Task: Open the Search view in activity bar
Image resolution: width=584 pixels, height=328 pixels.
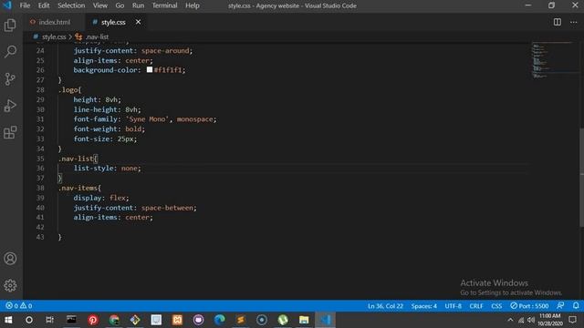Action: click(x=10, y=52)
